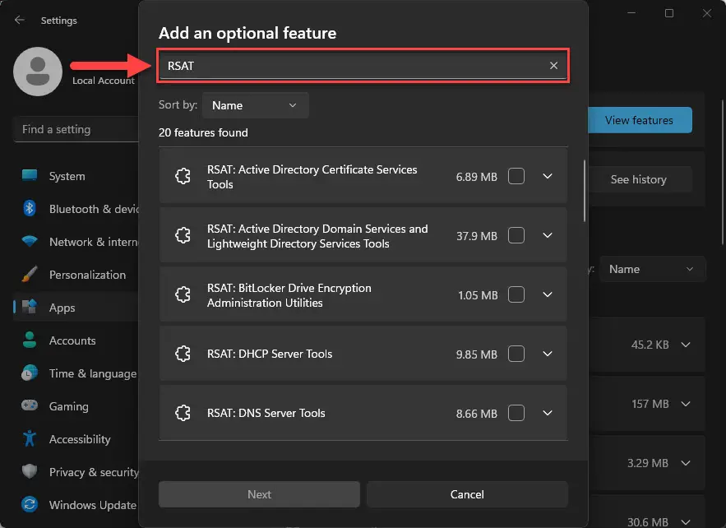Image resolution: width=726 pixels, height=528 pixels.
Task: Open Gaming controller icon
Action: pos(30,405)
